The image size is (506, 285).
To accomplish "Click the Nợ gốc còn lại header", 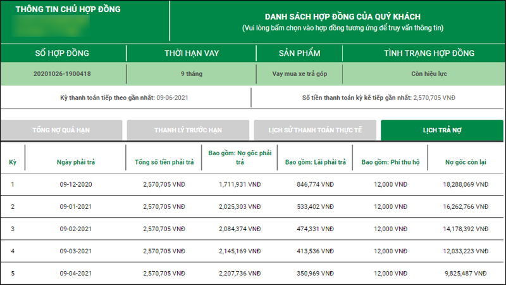I will coord(464,162).
